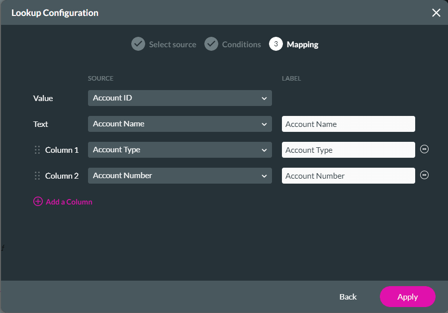Go back to the previous step

(x=348, y=297)
